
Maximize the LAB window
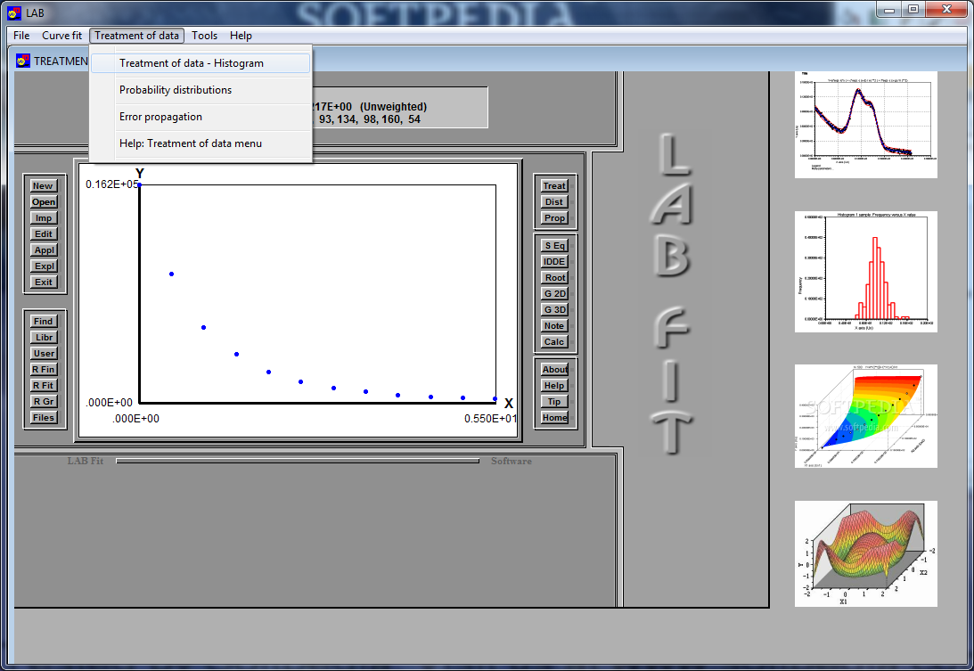(913, 9)
